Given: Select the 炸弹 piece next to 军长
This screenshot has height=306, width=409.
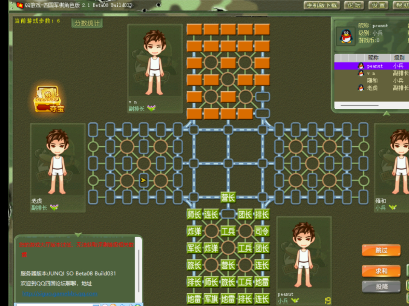Looking at the screenshot, I should tap(211, 248).
